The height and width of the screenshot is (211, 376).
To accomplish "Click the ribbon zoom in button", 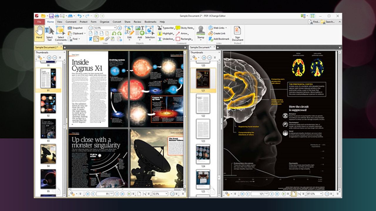I will pos(120,28).
